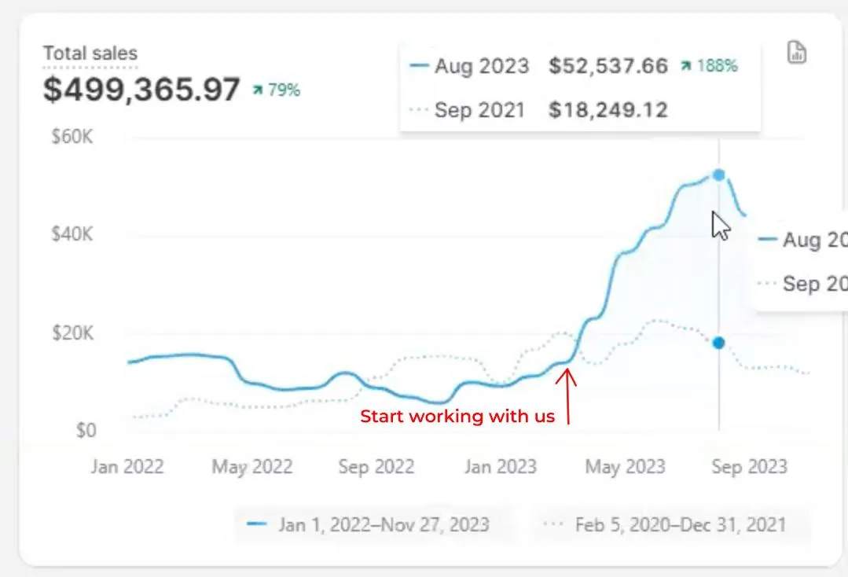Click the report export icon
Viewport: 848px width, 577px height.
[x=796, y=53]
